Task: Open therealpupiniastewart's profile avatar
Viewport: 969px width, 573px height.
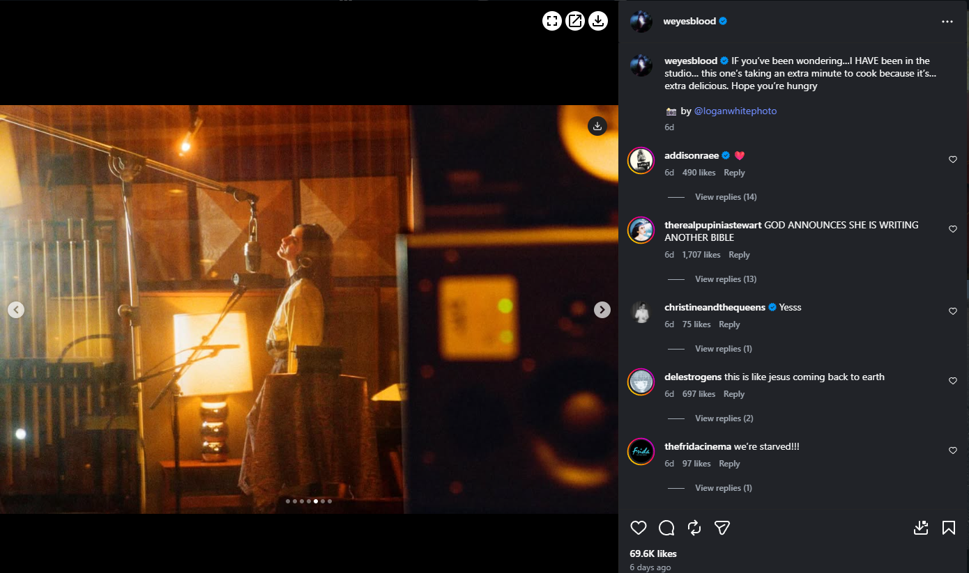Action: (x=641, y=230)
